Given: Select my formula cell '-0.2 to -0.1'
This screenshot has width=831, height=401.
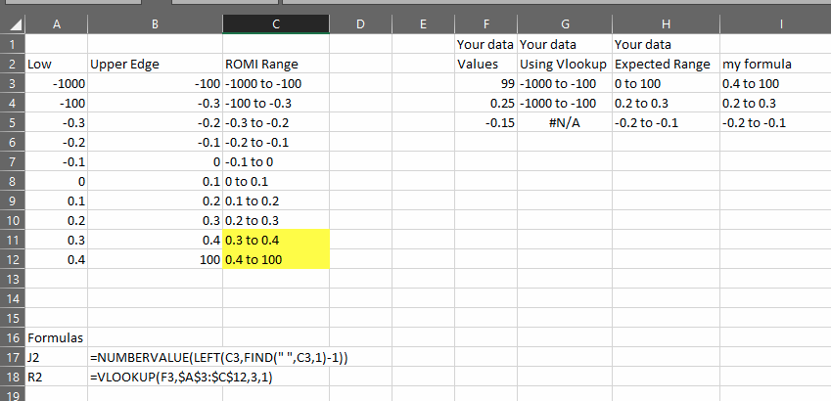Looking at the screenshot, I should click(x=775, y=123).
